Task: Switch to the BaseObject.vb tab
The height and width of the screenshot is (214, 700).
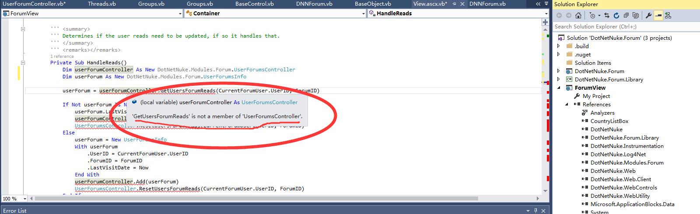Action: click(372, 4)
